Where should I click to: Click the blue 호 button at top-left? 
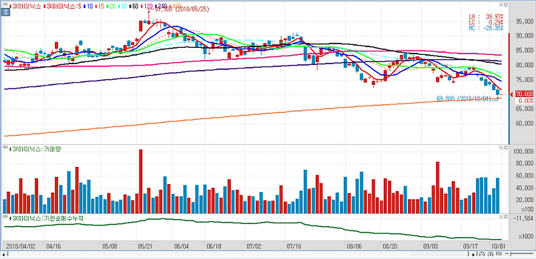tap(5, 12)
